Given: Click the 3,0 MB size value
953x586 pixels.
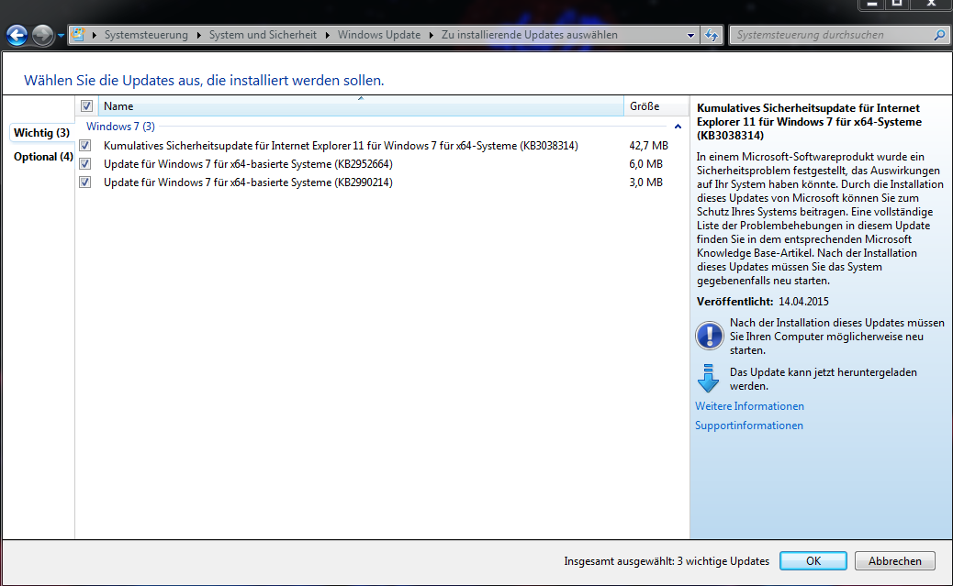Looking at the screenshot, I should [x=645, y=182].
